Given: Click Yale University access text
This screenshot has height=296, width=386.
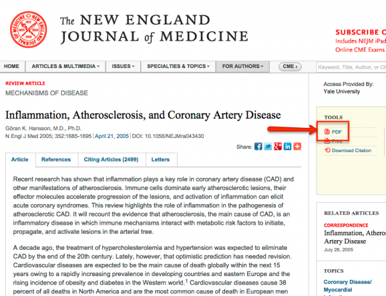Looking at the screenshot, I should pyautogui.click(x=342, y=91).
